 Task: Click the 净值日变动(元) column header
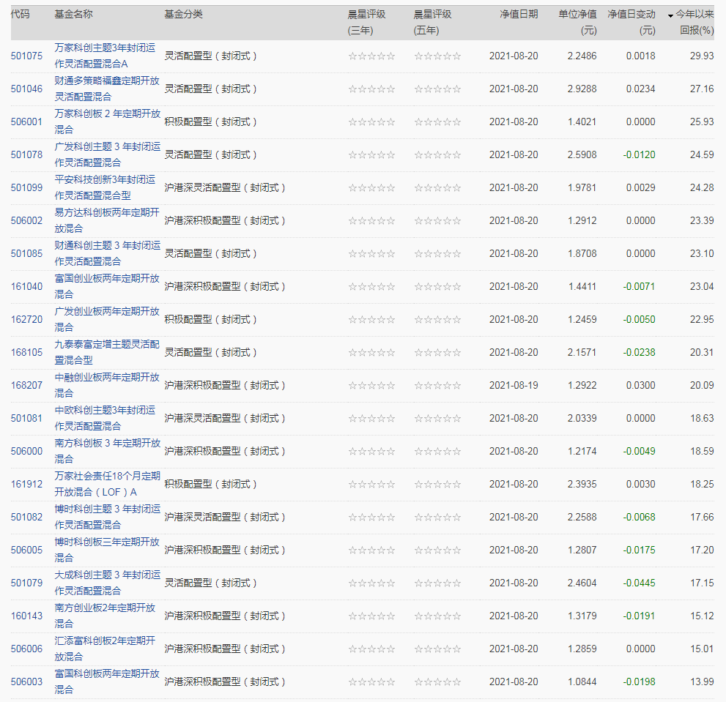point(631,22)
